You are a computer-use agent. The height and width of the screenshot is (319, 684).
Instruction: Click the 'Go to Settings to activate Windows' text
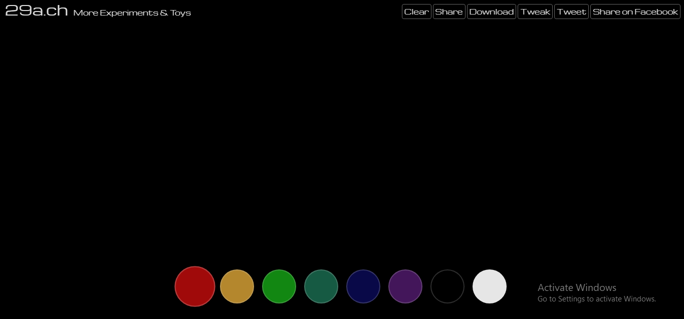click(x=596, y=299)
